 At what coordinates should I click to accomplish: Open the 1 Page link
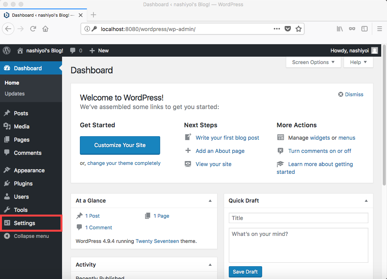161,216
